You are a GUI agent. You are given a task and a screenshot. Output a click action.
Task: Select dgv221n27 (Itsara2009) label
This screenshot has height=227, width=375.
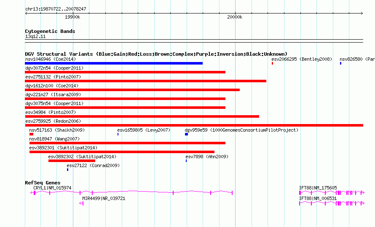point(53,95)
